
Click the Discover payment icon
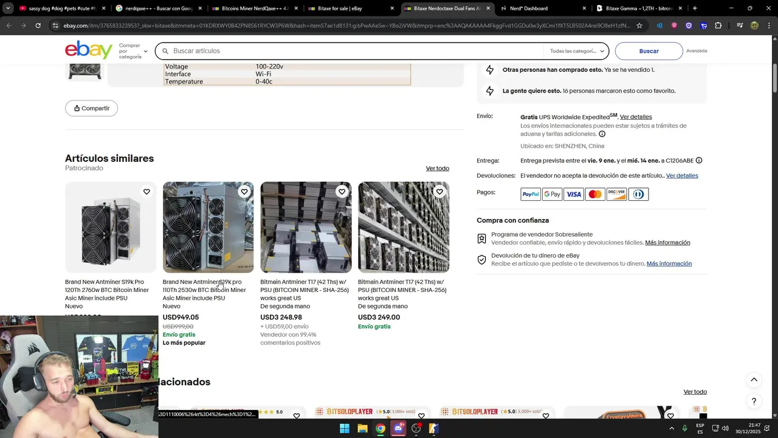point(616,194)
